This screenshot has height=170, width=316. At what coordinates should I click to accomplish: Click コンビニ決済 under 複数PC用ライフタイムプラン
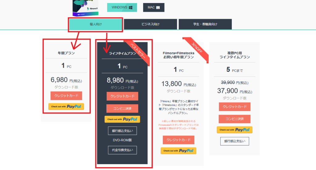click(235, 119)
